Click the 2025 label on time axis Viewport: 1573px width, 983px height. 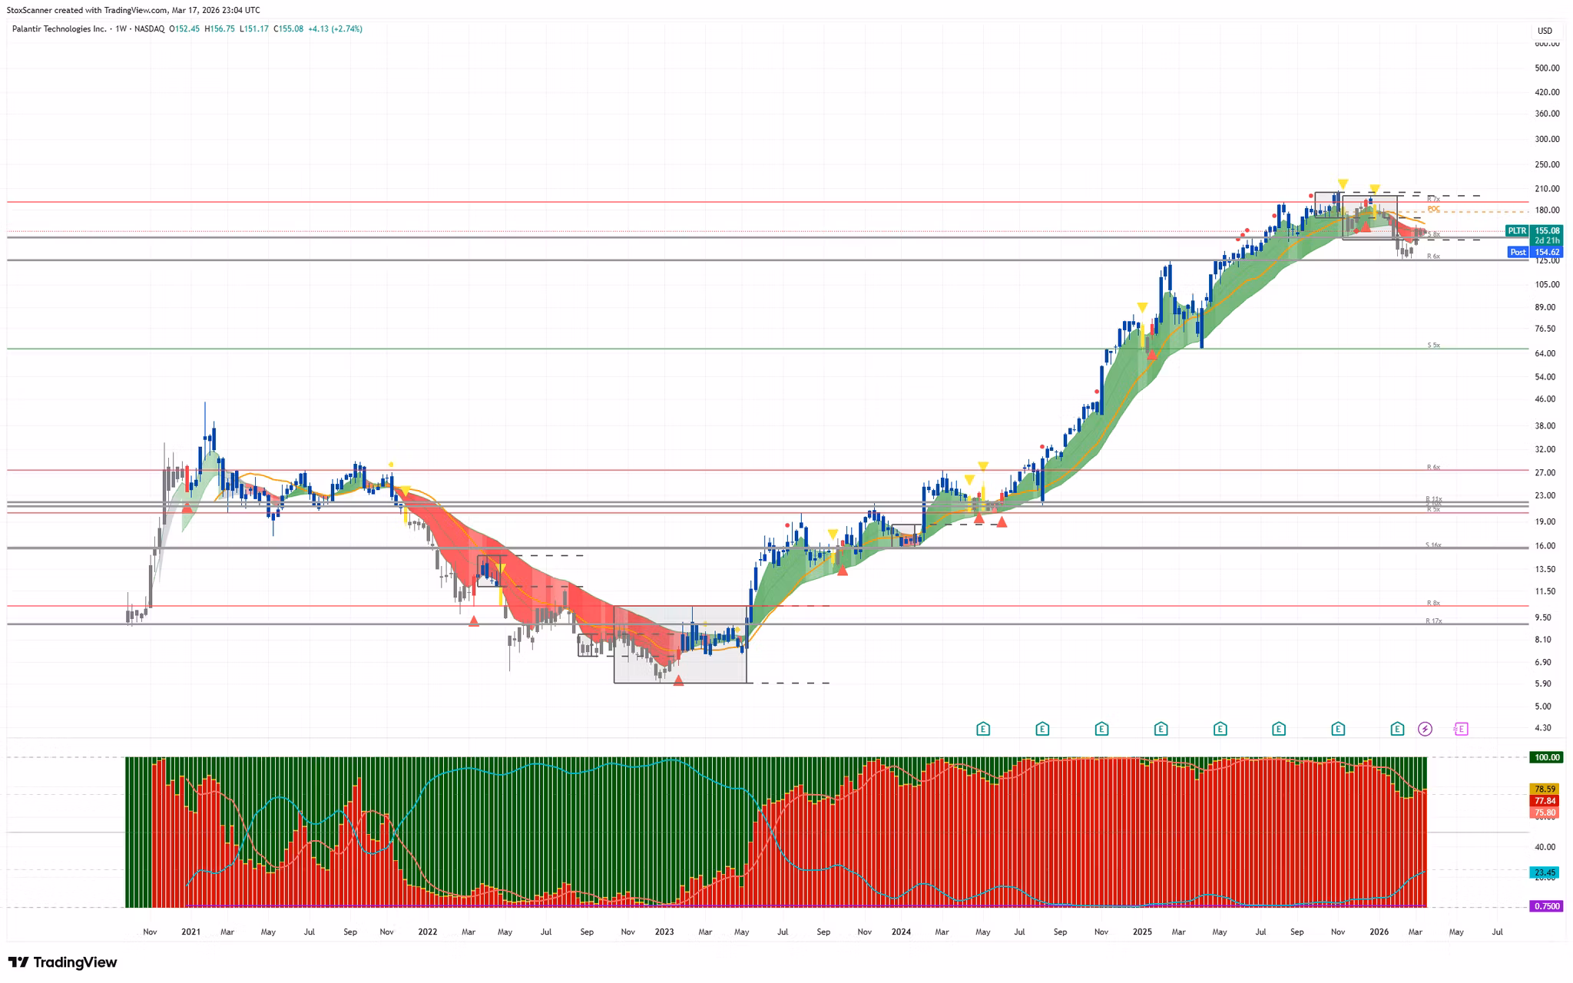(1142, 932)
